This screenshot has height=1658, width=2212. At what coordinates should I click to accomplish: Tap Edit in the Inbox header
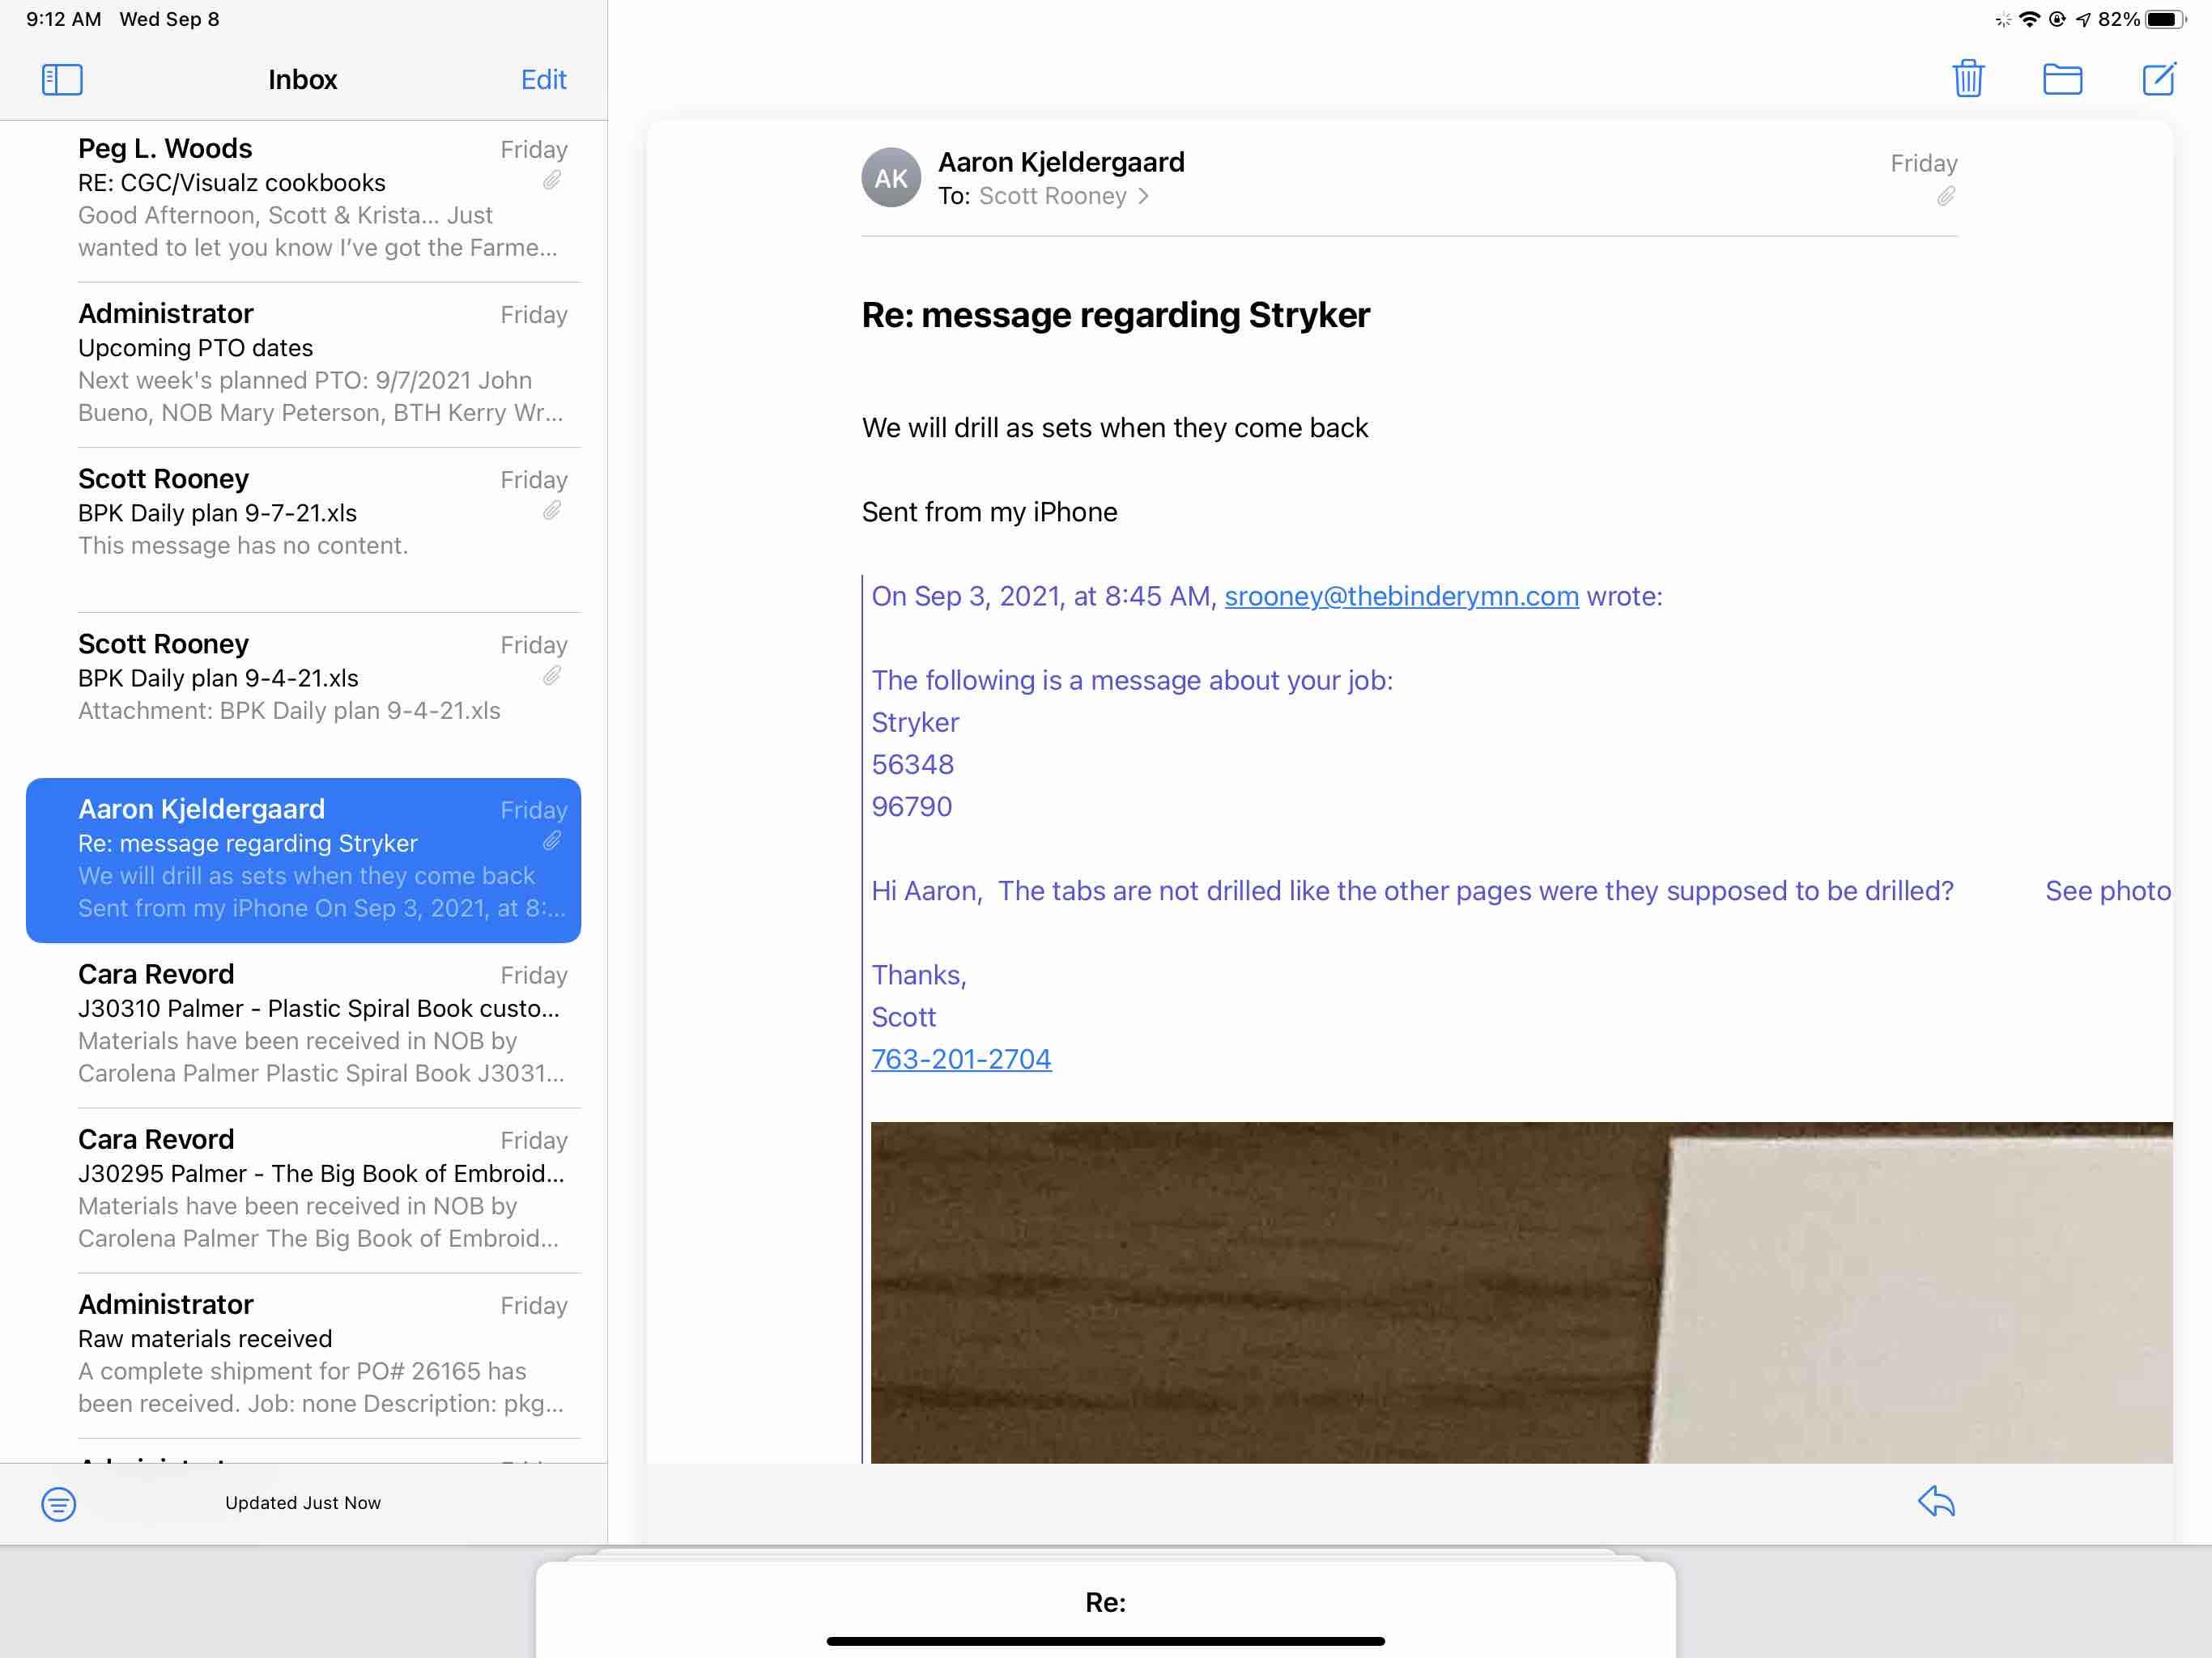(543, 79)
